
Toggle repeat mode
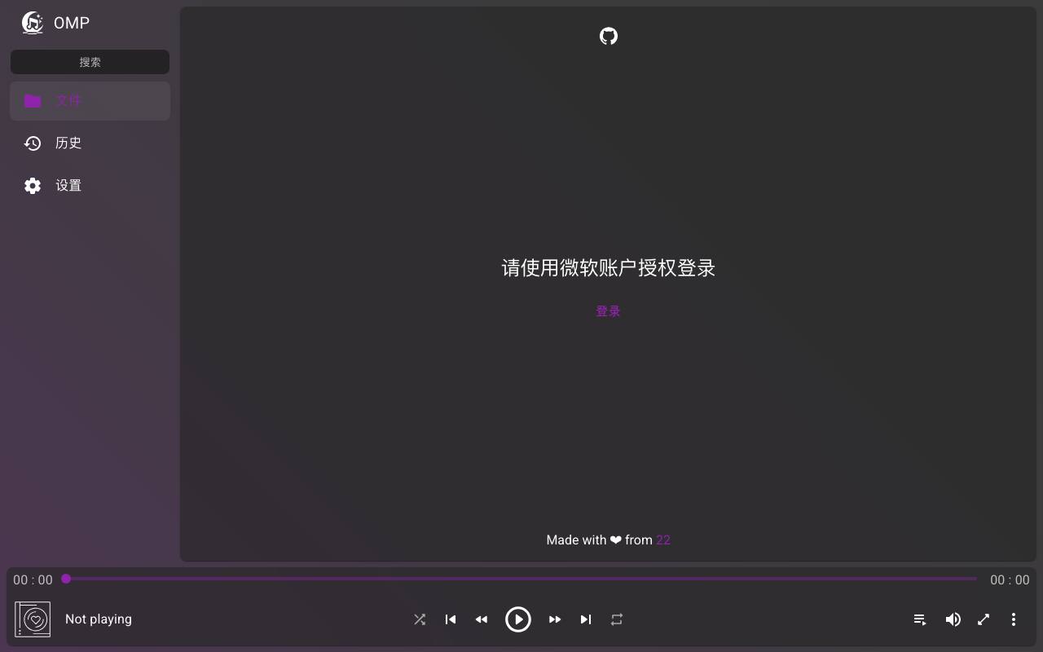[617, 619]
